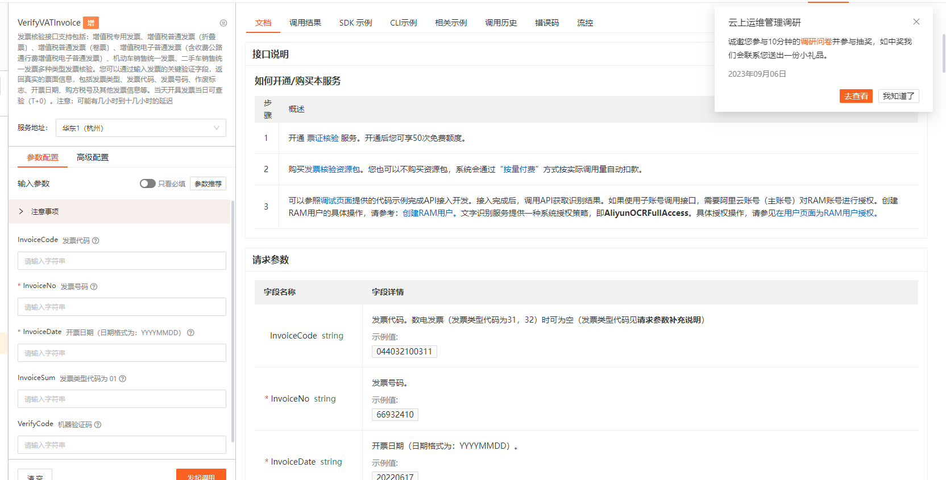Switch to the 调用结果 tab

coord(305,23)
